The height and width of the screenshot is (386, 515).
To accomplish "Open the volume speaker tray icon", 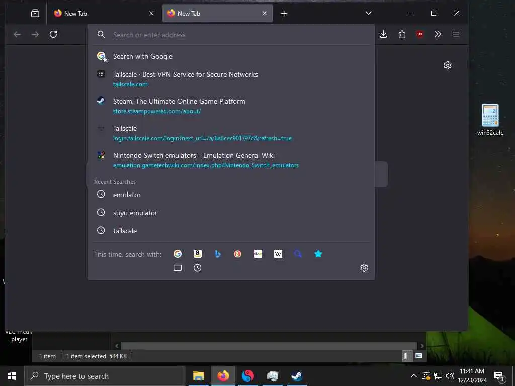I will click(450, 376).
